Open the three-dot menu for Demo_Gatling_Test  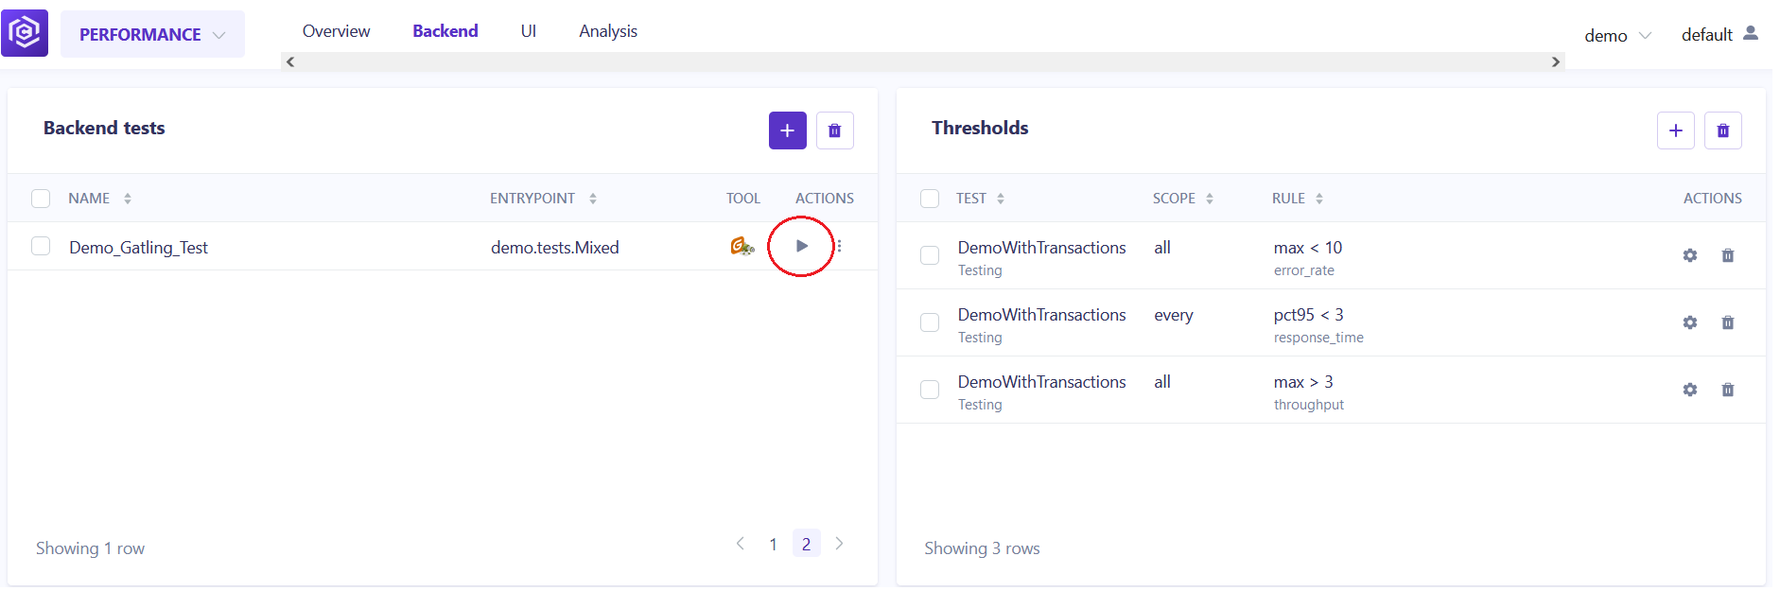tap(839, 246)
